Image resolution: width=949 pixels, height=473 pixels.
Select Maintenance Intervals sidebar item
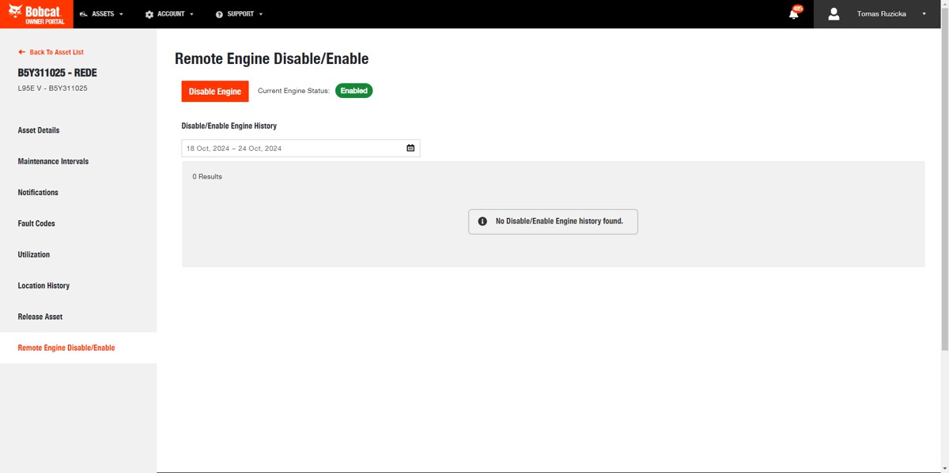pos(53,161)
